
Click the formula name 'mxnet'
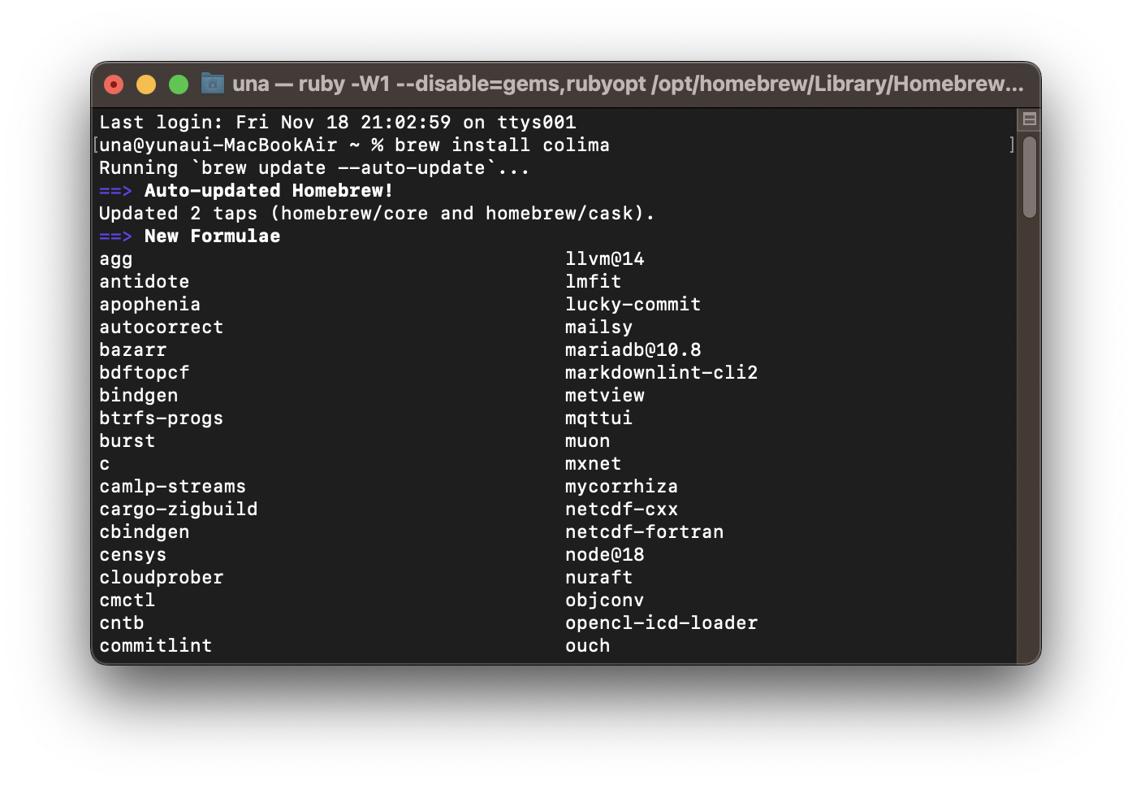594,464
